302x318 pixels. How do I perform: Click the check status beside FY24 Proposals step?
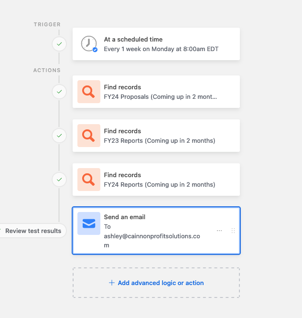pyautogui.click(x=59, y=92)
